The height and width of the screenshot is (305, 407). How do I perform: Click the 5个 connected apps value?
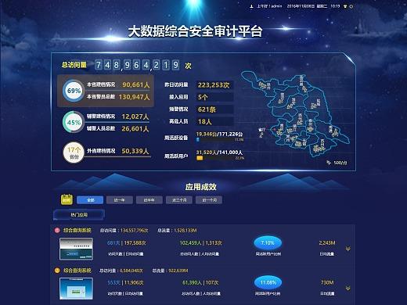click(x=203, y=97)
